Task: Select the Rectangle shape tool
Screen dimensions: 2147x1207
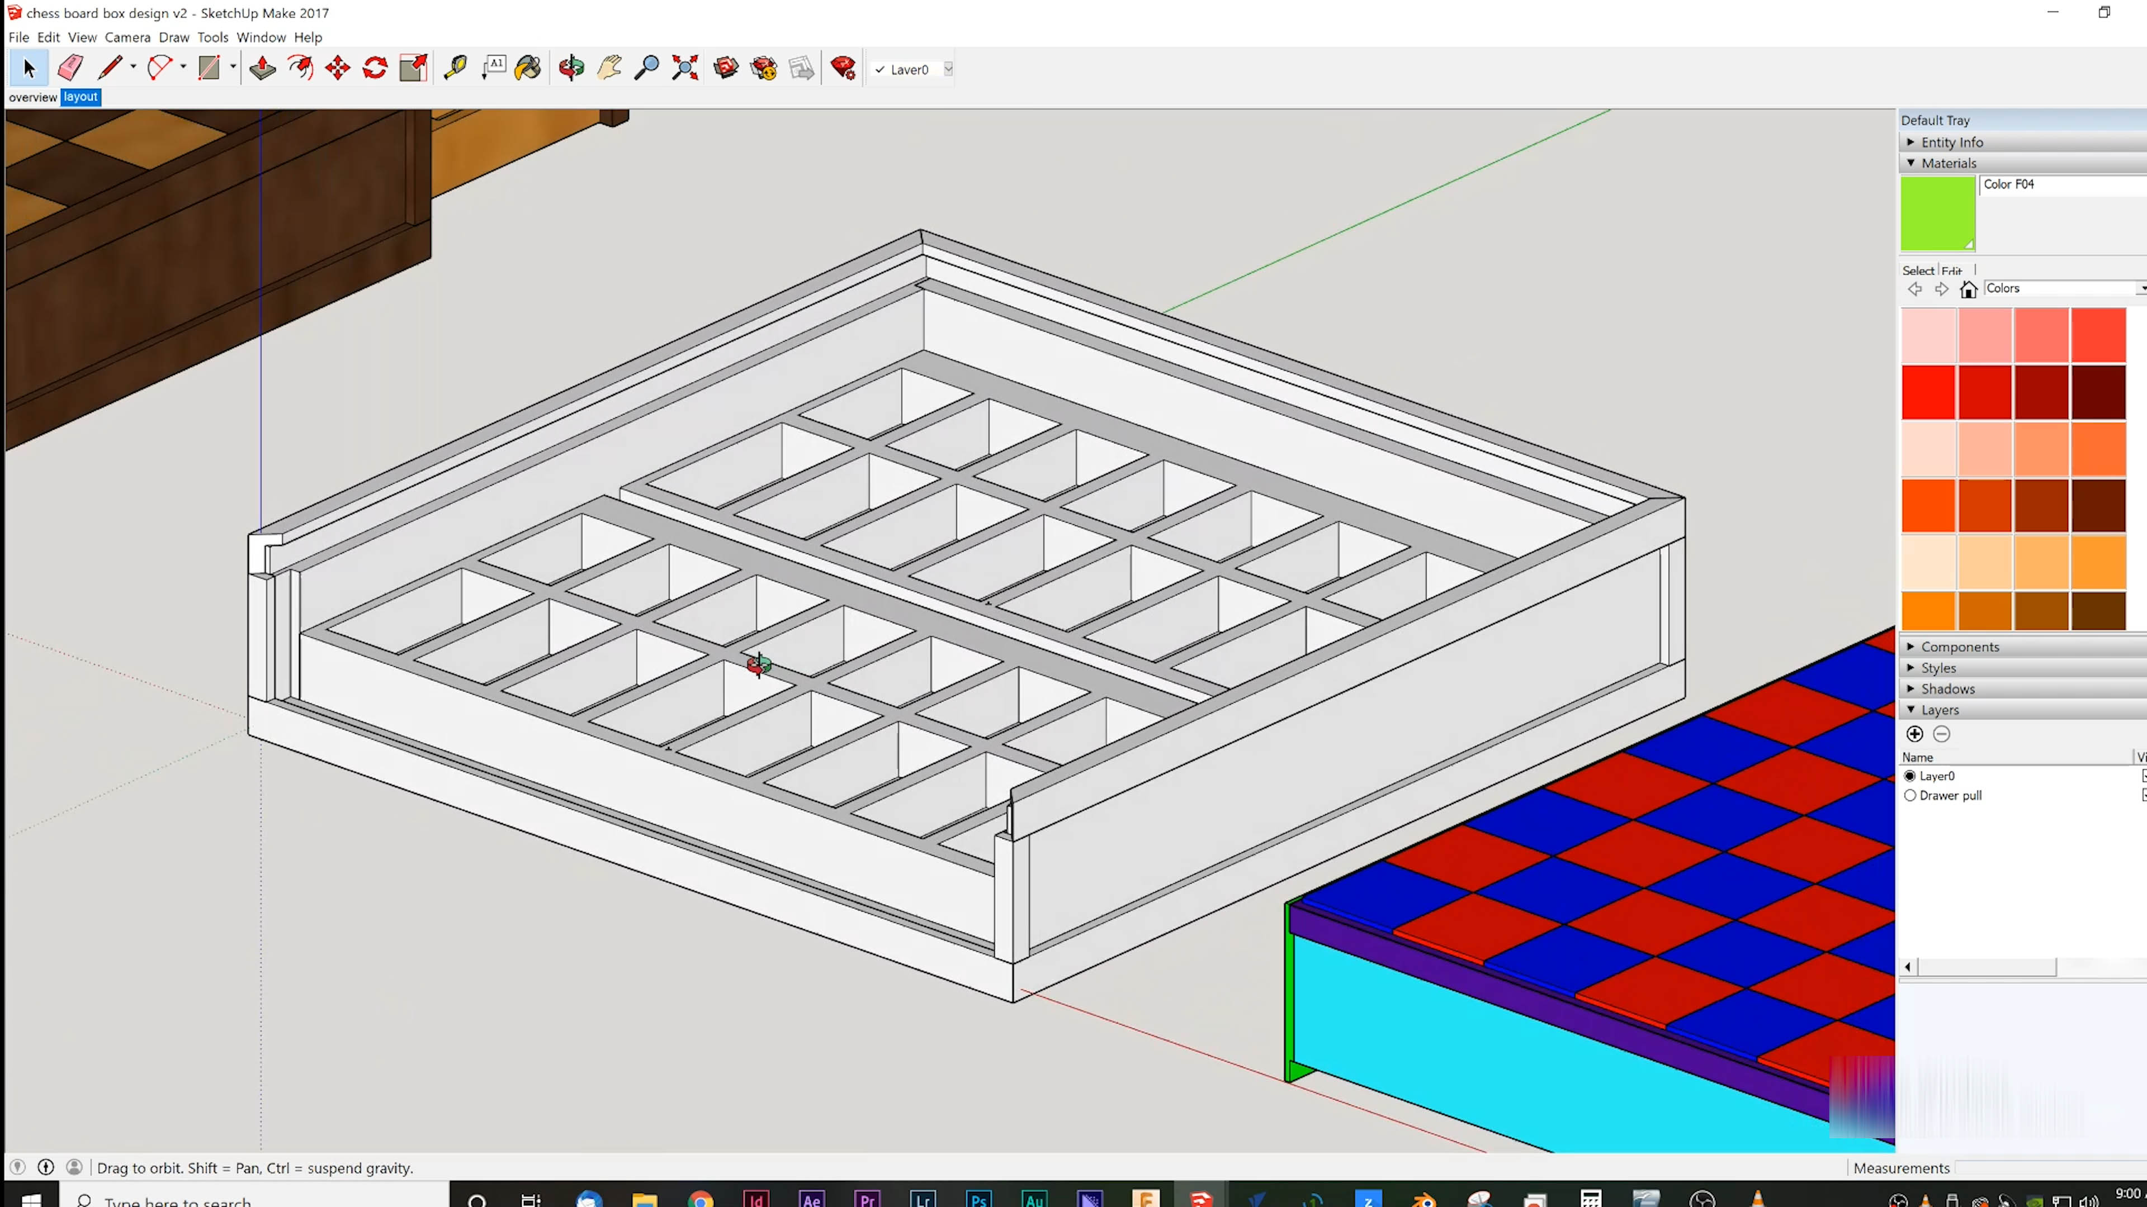Action: [x=209, y=68]
